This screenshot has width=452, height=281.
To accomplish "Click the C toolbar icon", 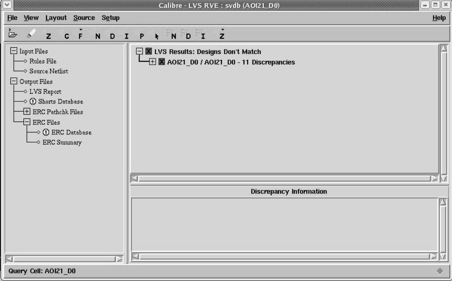I will click(66, 36).
